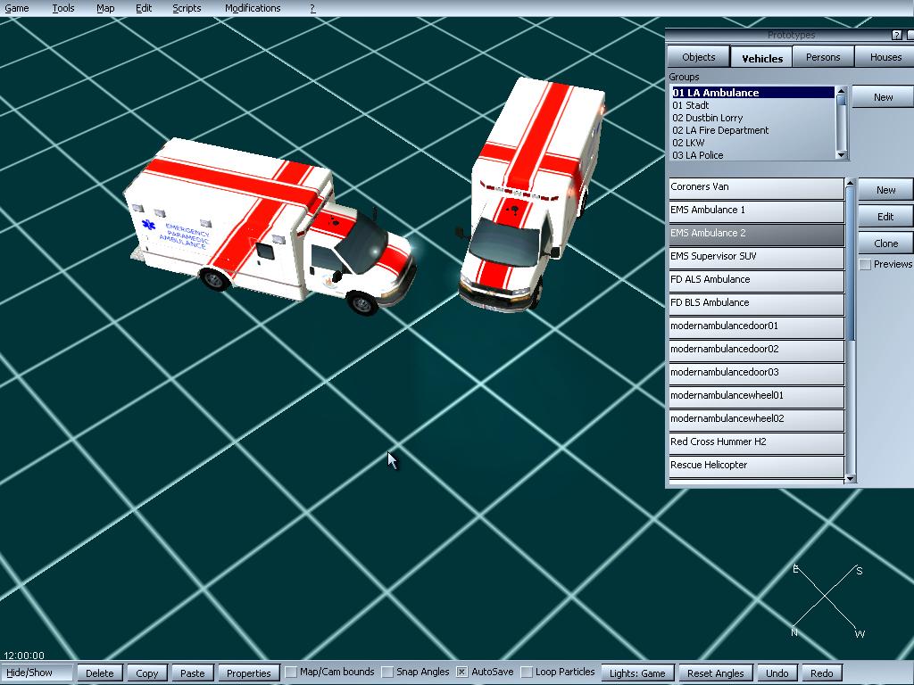Open the question mark help menu

tap(312, 8)
